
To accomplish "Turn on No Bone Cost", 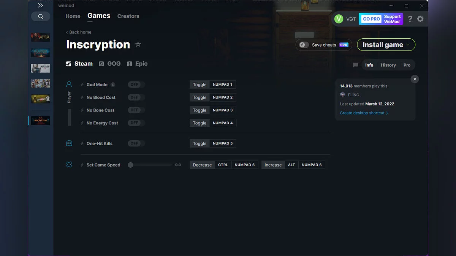I will click(136, 110).
